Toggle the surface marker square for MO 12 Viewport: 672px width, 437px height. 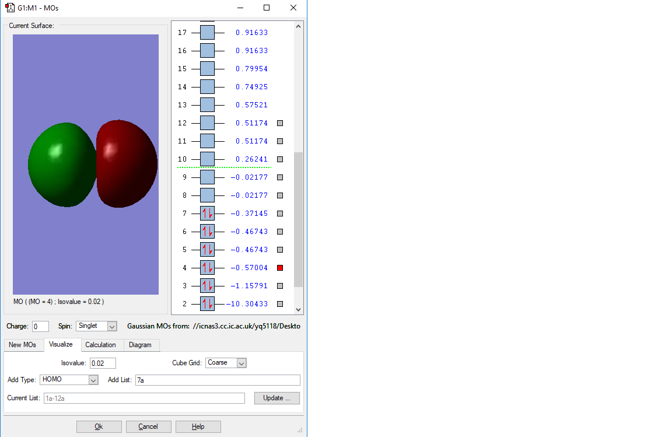coord(280,123)
